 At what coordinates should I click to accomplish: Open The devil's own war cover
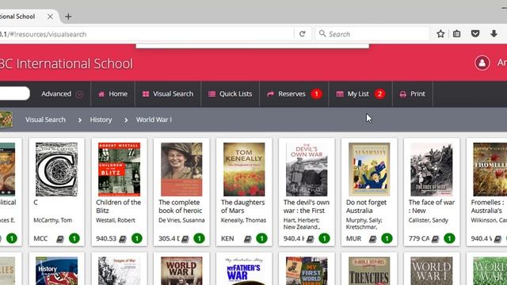(307, 169)
